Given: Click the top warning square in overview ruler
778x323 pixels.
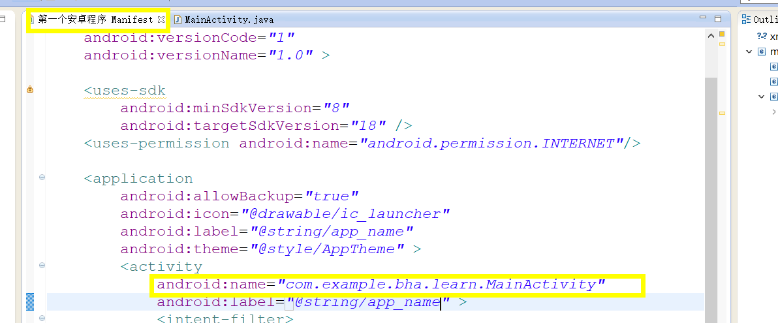Looking at the screenshot, I should [x=722, y=34].
